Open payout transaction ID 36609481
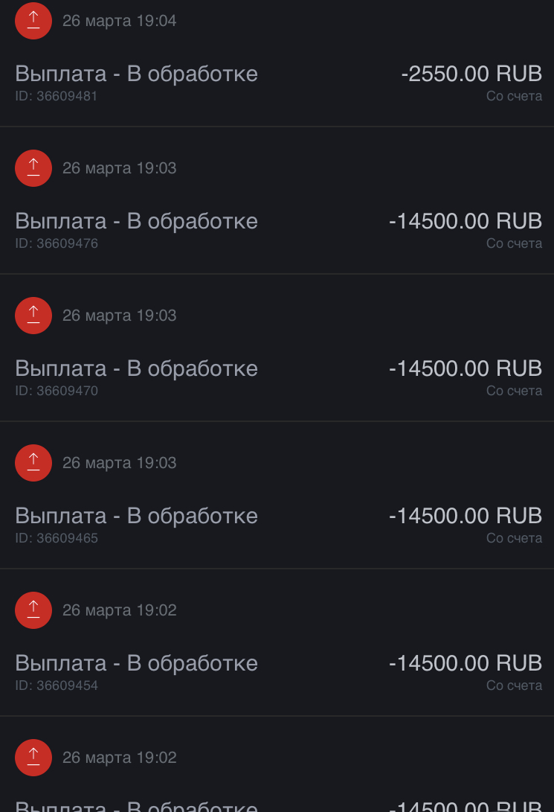554x812 pixels. click(x=277, y=63)
